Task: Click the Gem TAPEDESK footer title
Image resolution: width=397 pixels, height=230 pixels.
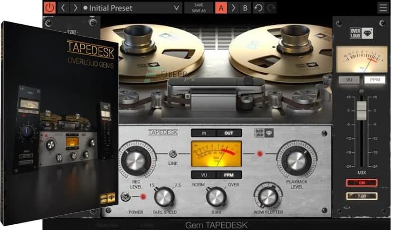Action: (x=216, y=225)
